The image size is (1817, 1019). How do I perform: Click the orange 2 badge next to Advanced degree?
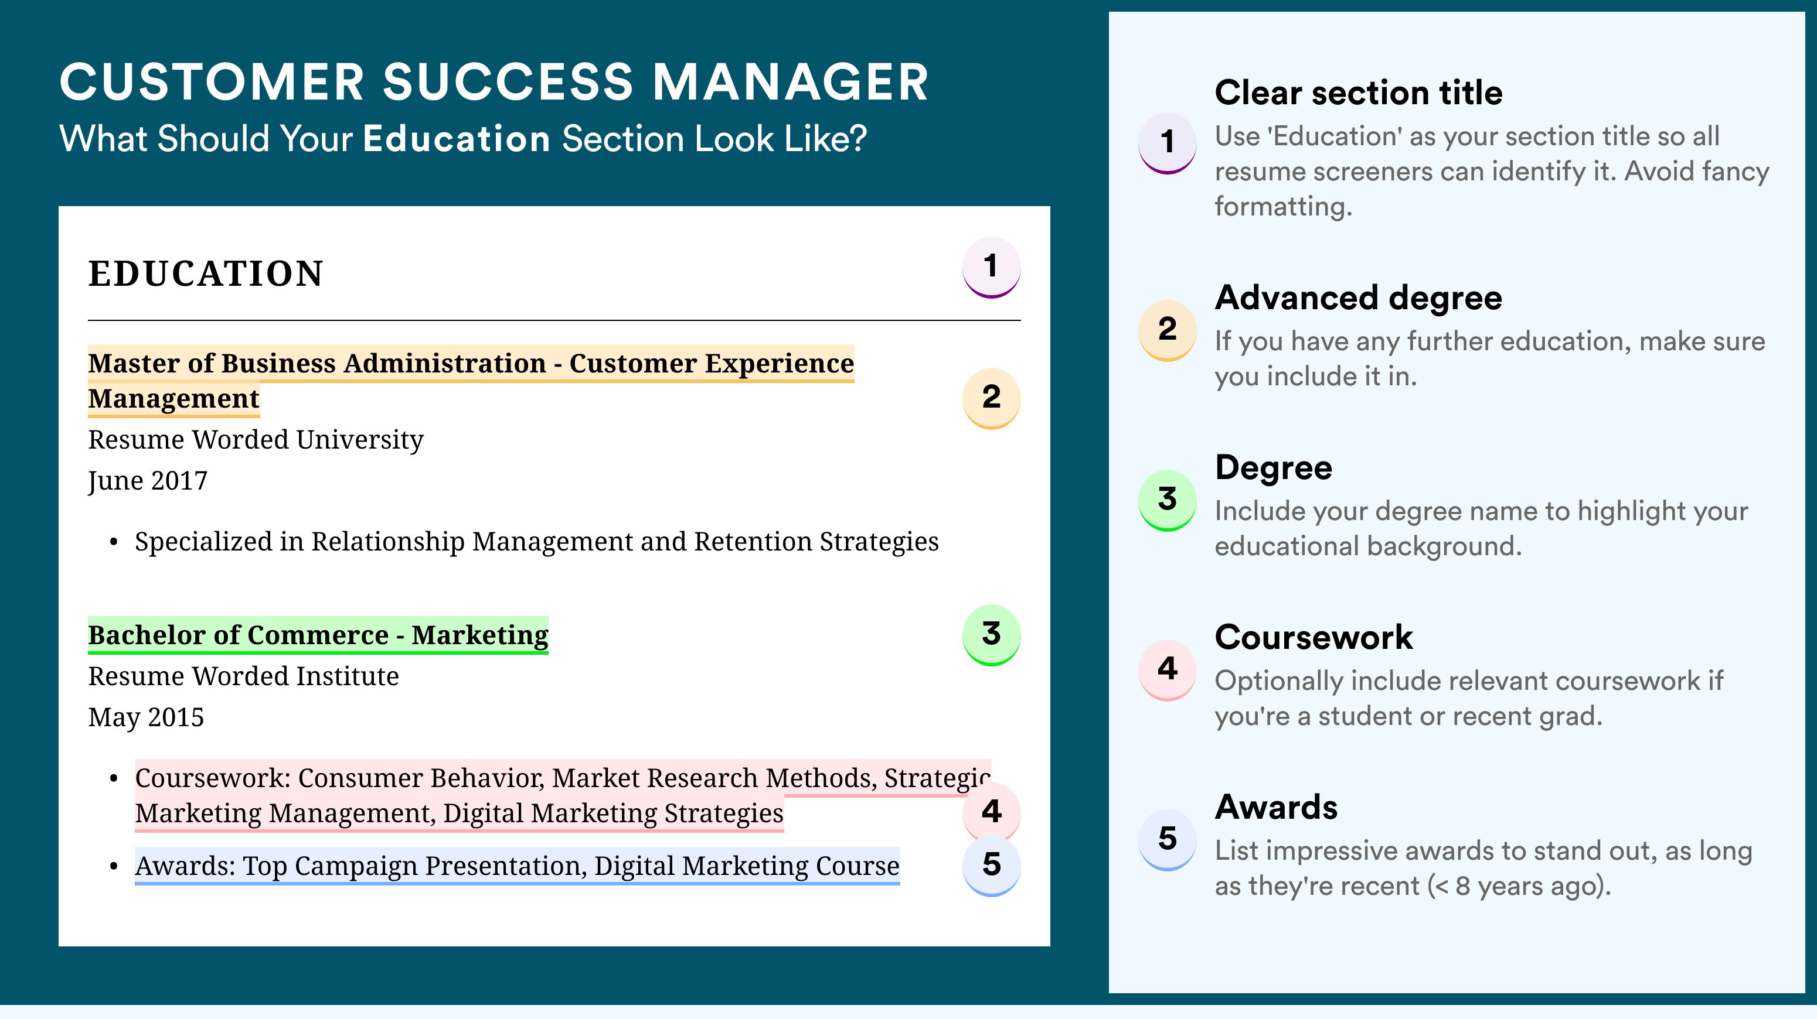coord(1168,330)
